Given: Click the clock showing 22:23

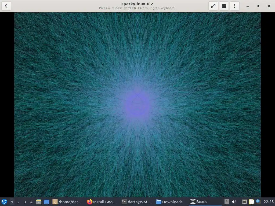Looking at the screenshot, I should 269,202.
